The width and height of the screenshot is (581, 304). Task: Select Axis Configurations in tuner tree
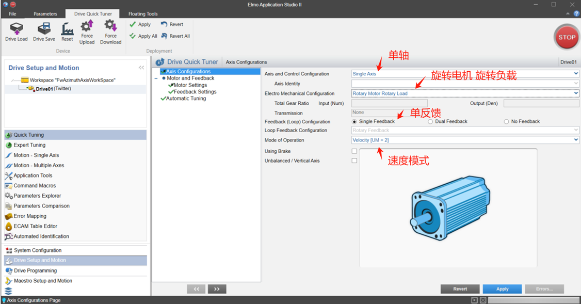pyautogui.click(x=210, y=72)
